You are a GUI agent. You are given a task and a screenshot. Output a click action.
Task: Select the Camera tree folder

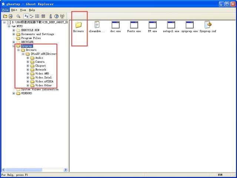(40, 62)
